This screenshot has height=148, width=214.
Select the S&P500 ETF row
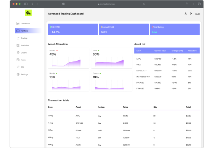coord(167,71)
